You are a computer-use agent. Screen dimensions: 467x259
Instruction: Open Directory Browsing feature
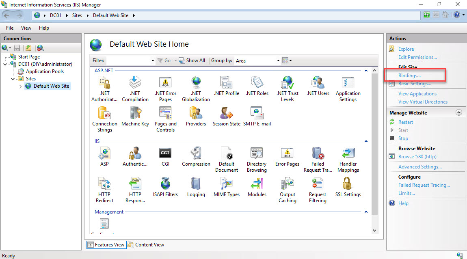coord(257,160)
